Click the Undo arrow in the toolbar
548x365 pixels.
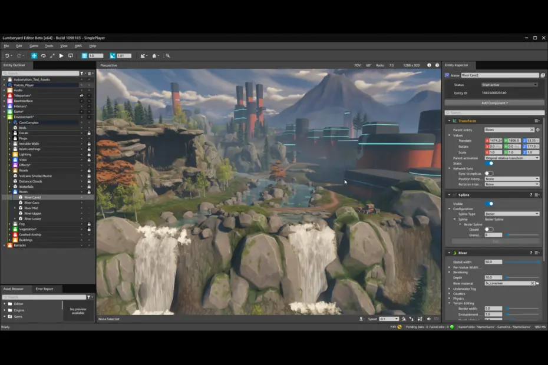click(6, 55)
